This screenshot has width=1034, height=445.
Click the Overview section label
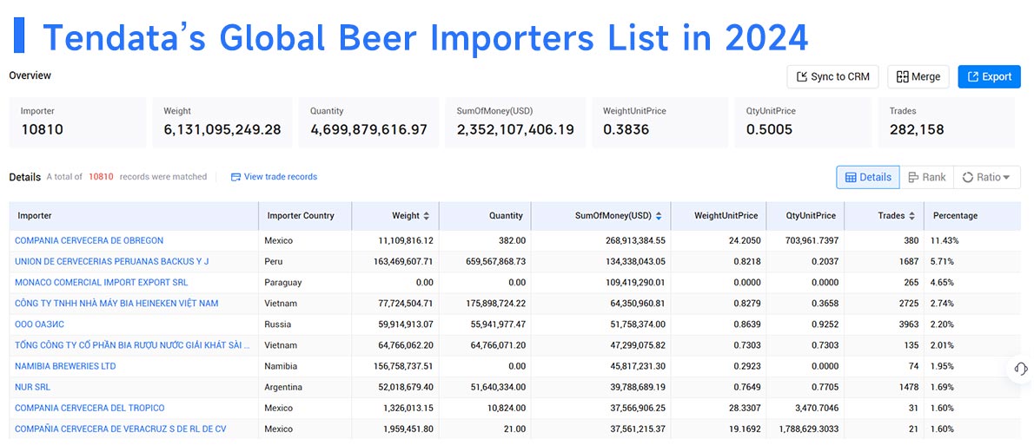coord(30,75)
